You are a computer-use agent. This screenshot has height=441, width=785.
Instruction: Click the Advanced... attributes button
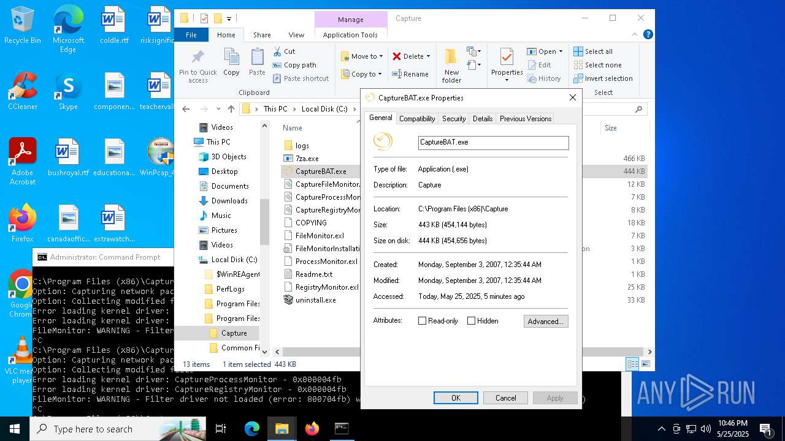(x=546, y=321)
